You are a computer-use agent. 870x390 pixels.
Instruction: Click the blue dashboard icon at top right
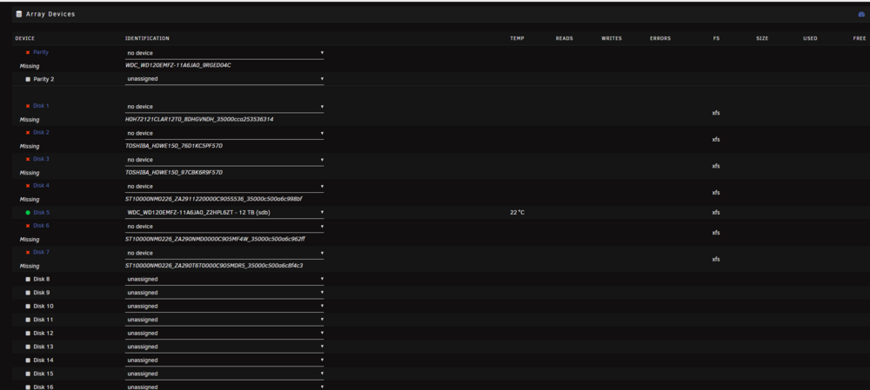pyautogui.click(x=861, y=15)
